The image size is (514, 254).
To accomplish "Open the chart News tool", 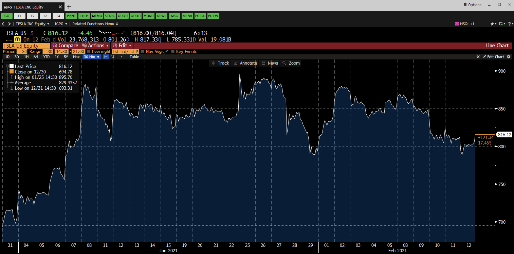I will (x=270, y=63).
